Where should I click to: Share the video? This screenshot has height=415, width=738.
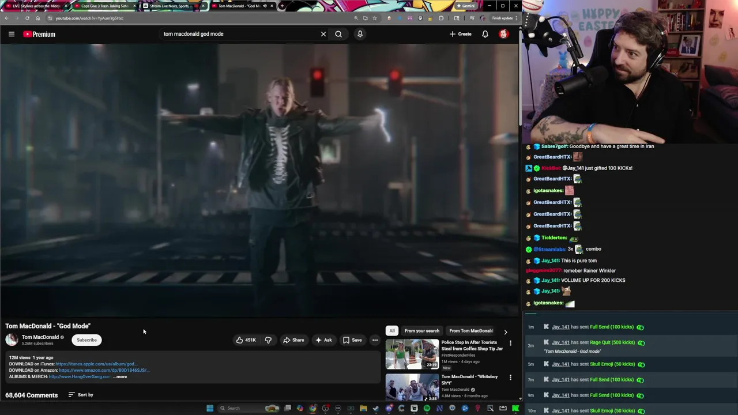click(293, 340)
